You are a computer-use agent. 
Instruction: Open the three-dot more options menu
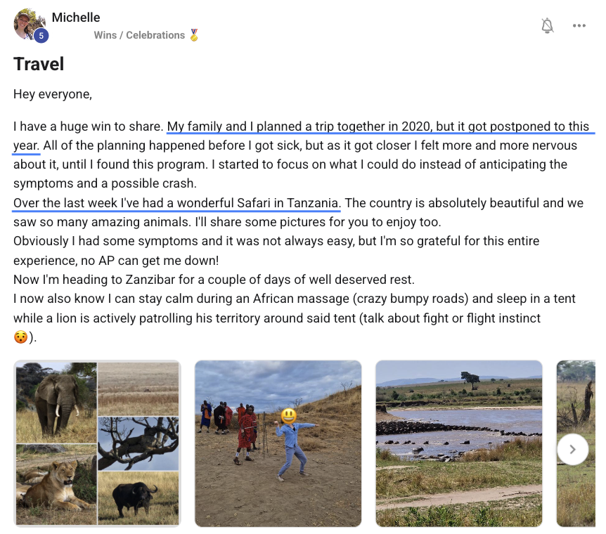(579, 26)
